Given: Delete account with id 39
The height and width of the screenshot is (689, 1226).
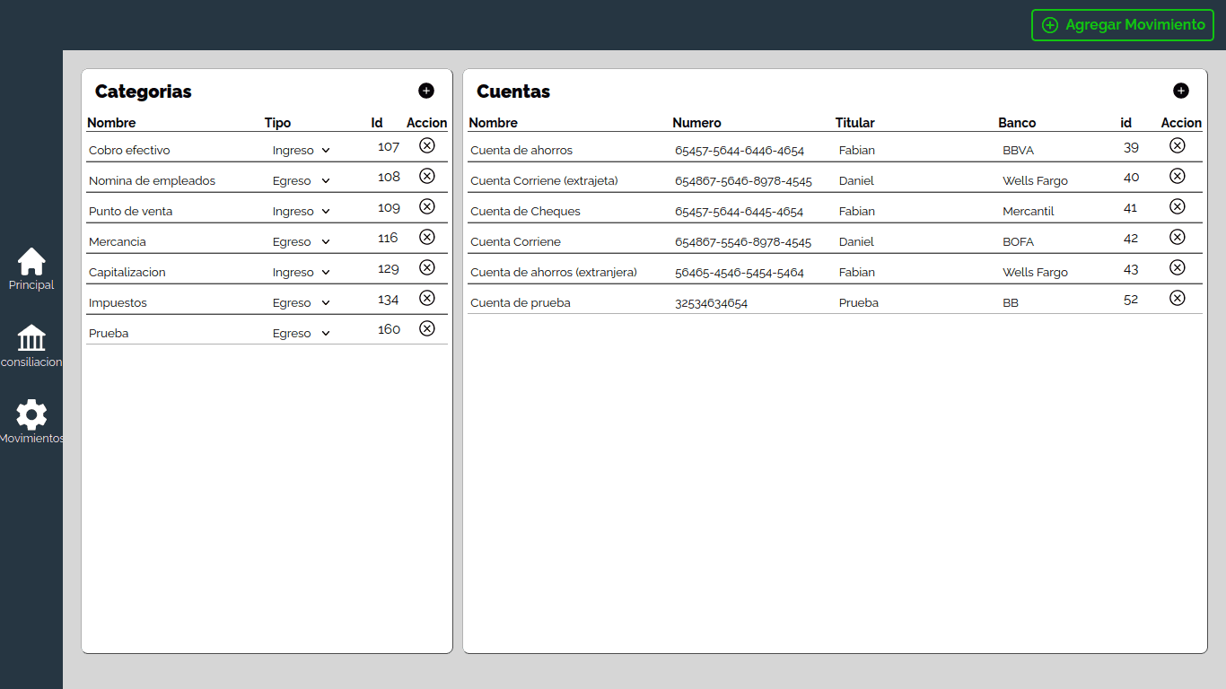Looking at the screenshot, I should pyautogui.click(x=1178, y=145).
